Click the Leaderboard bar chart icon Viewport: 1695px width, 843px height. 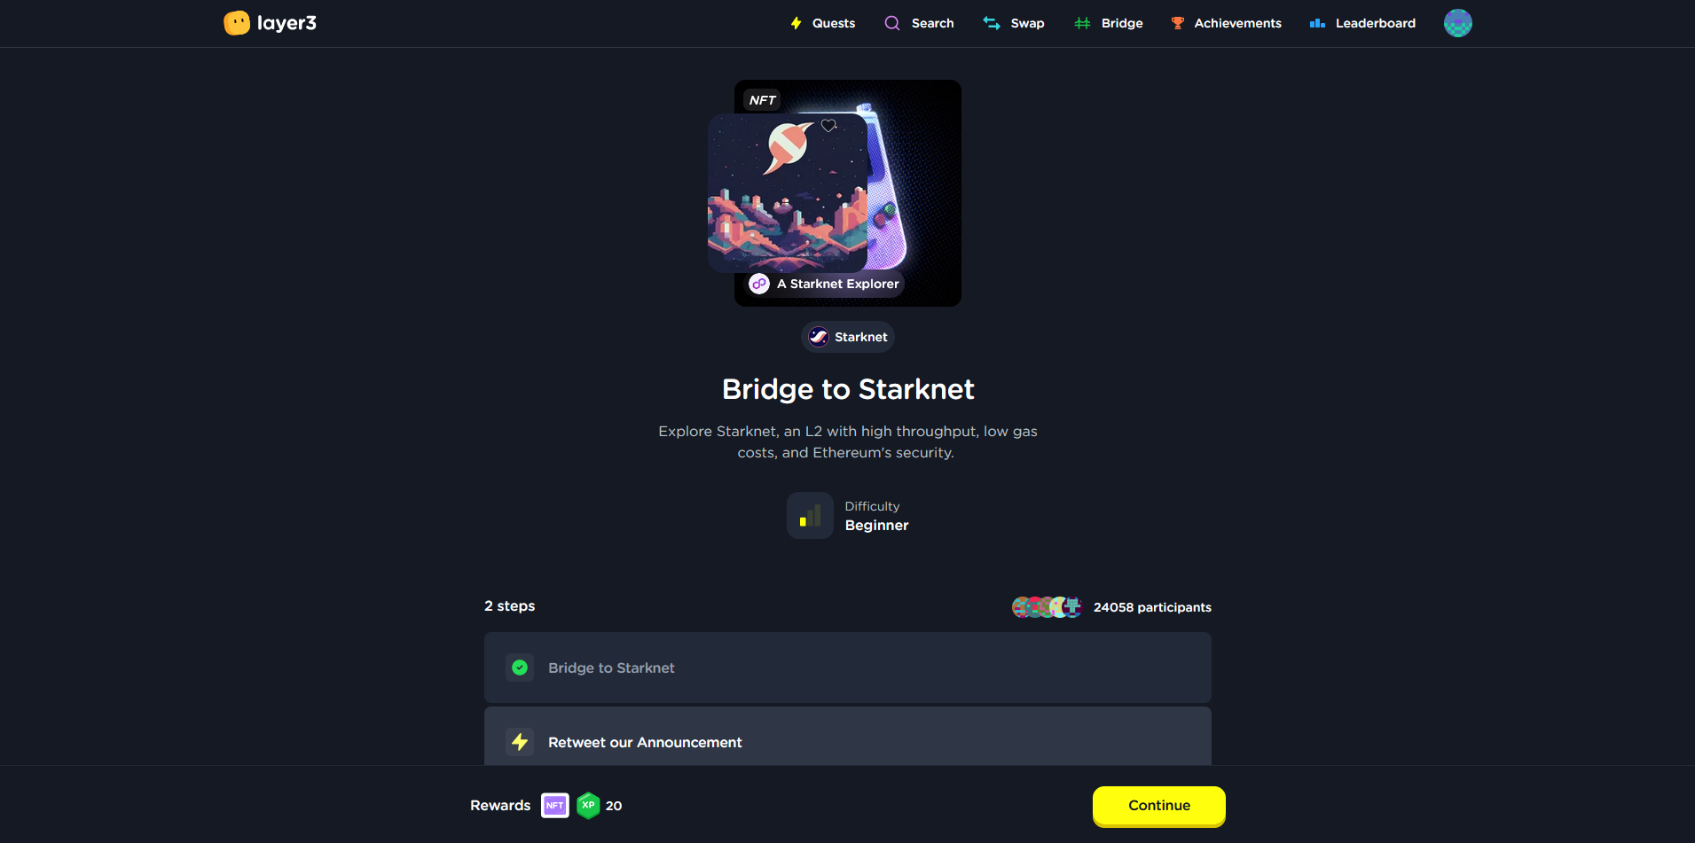pos(1317,23)
